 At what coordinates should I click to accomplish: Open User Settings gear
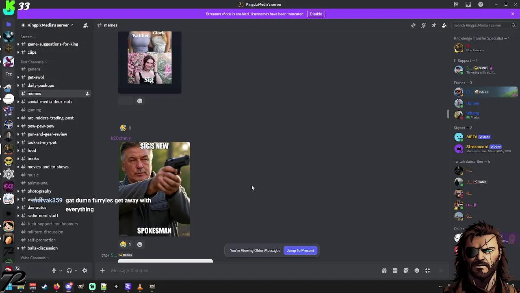[x=85, y=271]
